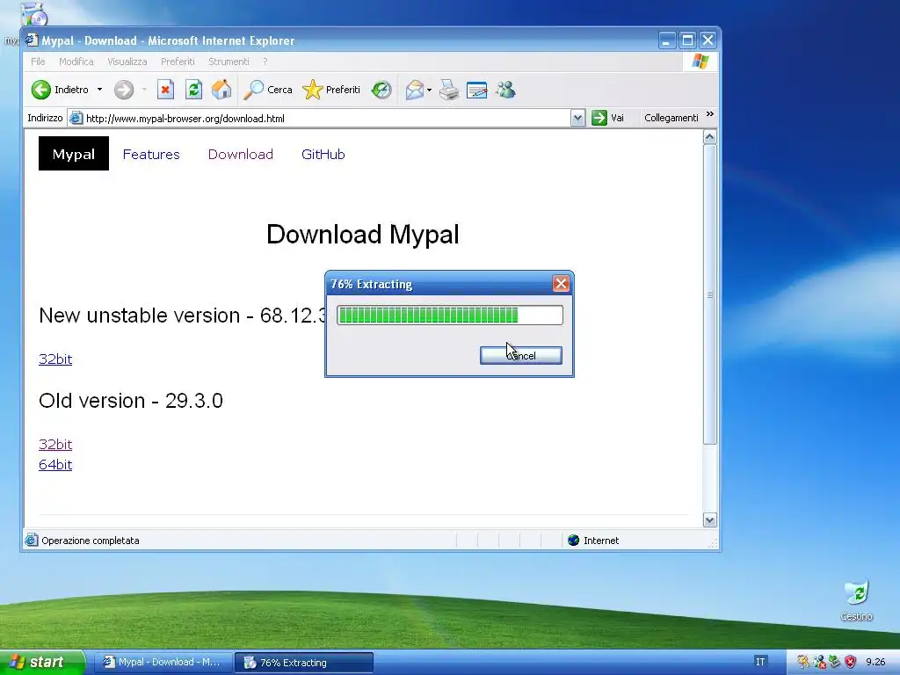Open the Cestino recycle bin icon

(856, 593)
